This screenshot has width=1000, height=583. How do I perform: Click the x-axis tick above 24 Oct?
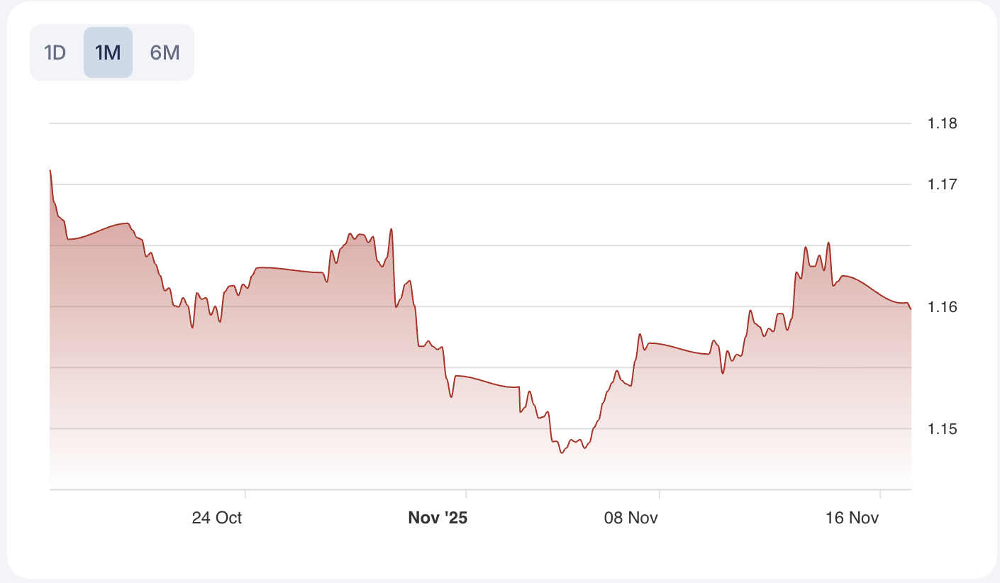(245, 493)
